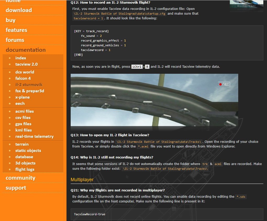Open the support page
Screen dimensions: 267x221
point(16,188)
